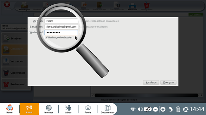Click the Annuleren button
206x115 pixels.
tap(151, 83)
